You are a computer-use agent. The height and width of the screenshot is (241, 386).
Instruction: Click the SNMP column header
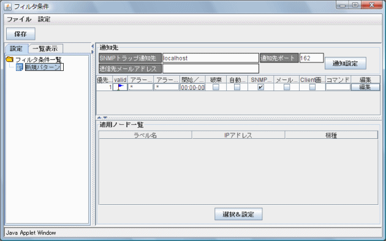(260, 80)
